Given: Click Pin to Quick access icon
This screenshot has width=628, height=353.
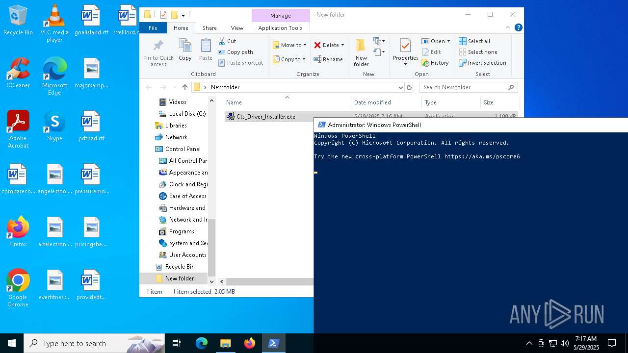Looking at the screenshot, I should click(158, 53).
